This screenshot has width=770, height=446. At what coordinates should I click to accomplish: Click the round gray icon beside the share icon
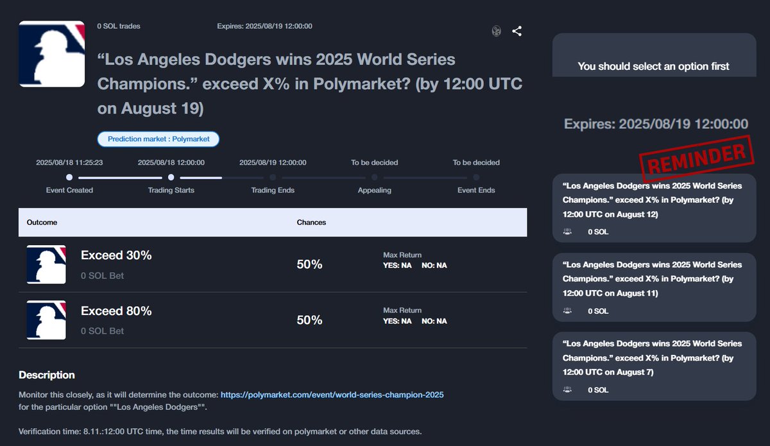tap(496, 31)
